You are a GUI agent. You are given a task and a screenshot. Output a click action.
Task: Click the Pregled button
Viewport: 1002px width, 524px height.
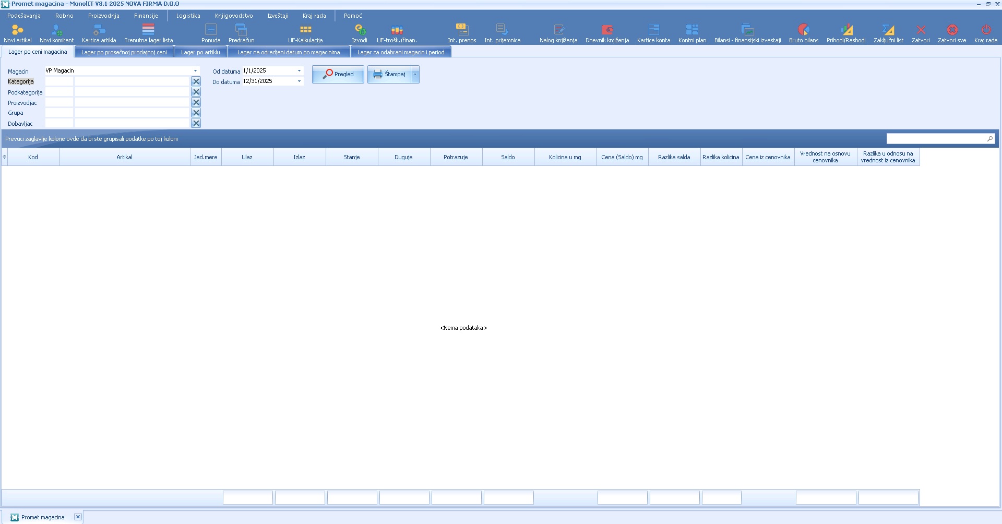(338, 74)
